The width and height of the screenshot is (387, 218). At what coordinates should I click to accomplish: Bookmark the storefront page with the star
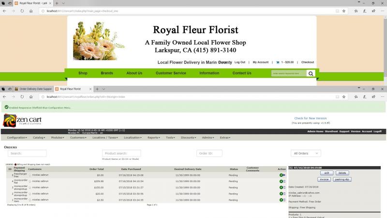344,11
